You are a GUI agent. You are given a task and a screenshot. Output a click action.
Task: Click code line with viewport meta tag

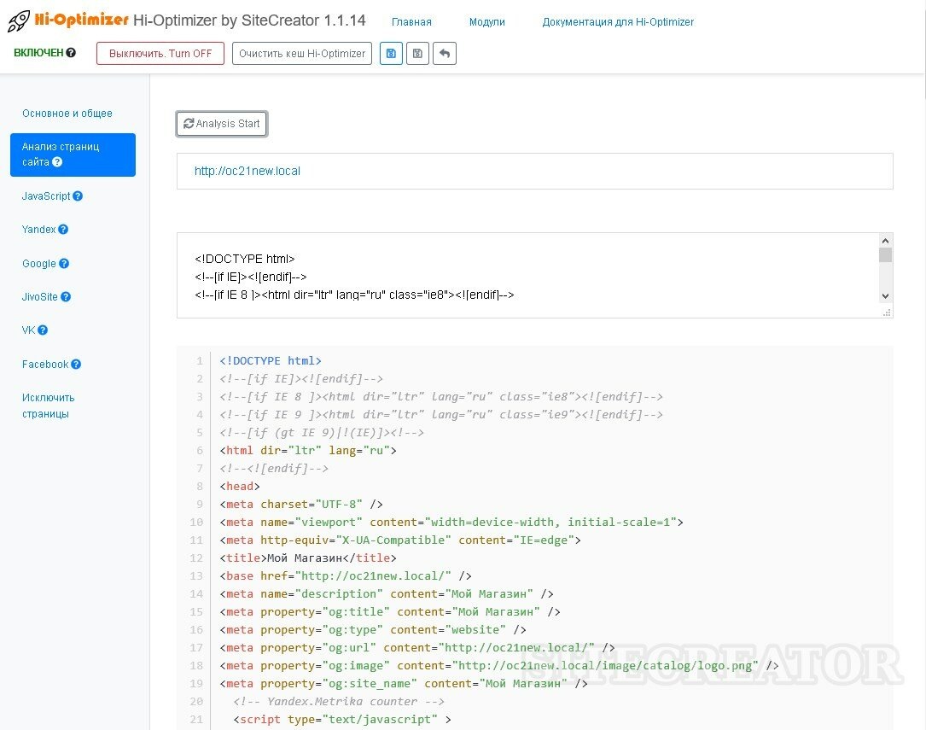tap(451, 523)
